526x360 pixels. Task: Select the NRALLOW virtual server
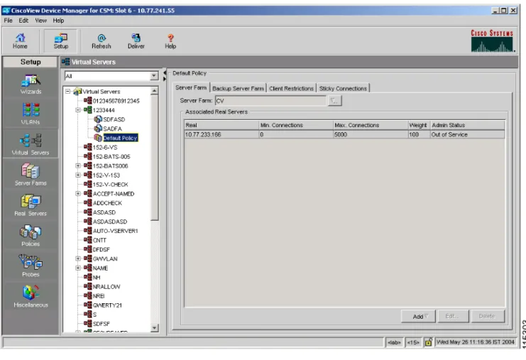tap(106, 287)
